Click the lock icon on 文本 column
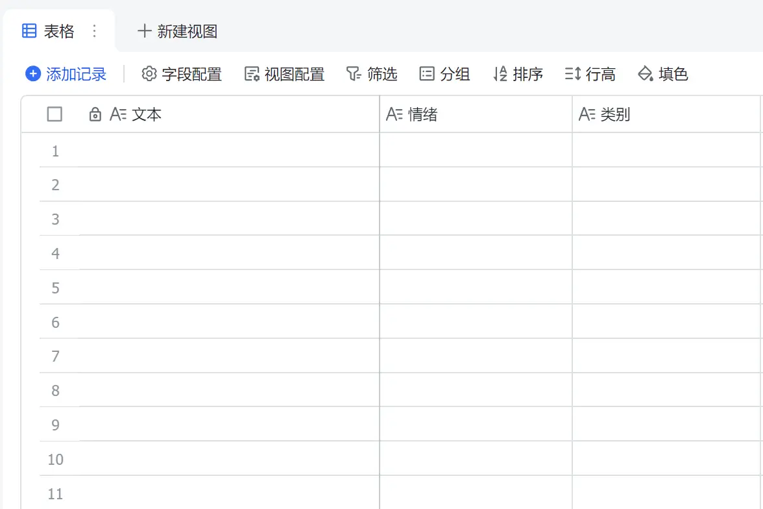The image size is (763, 509). click(x=95, y=115)
